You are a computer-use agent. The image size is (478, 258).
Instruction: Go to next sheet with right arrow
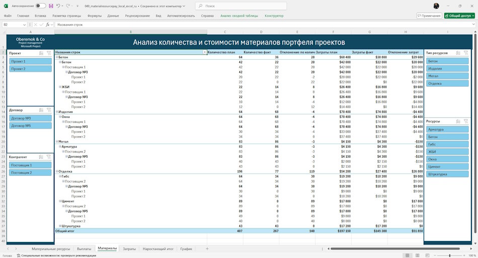click(x=16, y=248)
